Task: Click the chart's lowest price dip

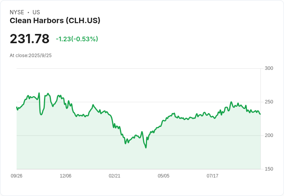Action: [x=146, y=148]
